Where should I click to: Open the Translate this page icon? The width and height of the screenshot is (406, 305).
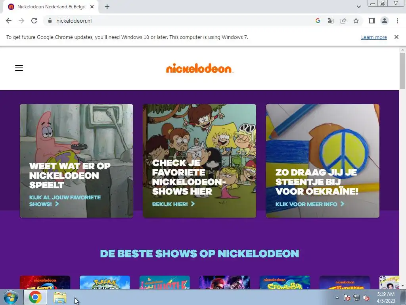coord(330,21)
